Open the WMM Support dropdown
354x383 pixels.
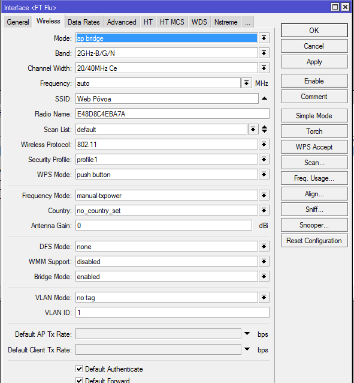point(264,261)
